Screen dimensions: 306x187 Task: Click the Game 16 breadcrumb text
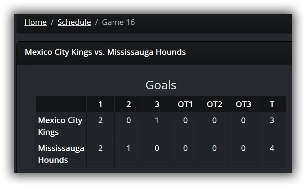pyautogui.click(x=118, y=22)
